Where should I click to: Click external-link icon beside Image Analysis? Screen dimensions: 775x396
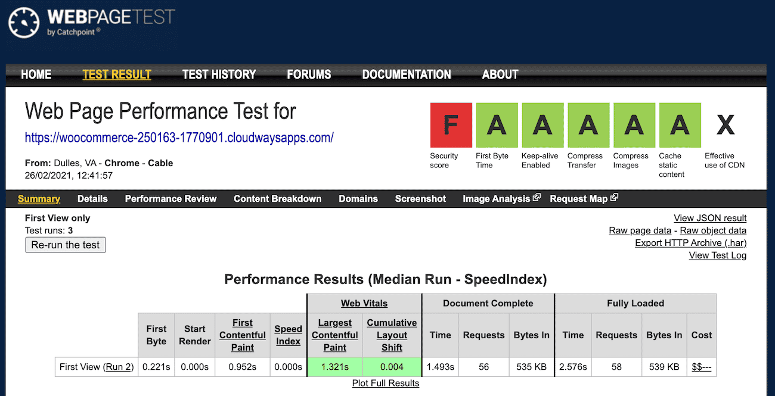[537, 198]
